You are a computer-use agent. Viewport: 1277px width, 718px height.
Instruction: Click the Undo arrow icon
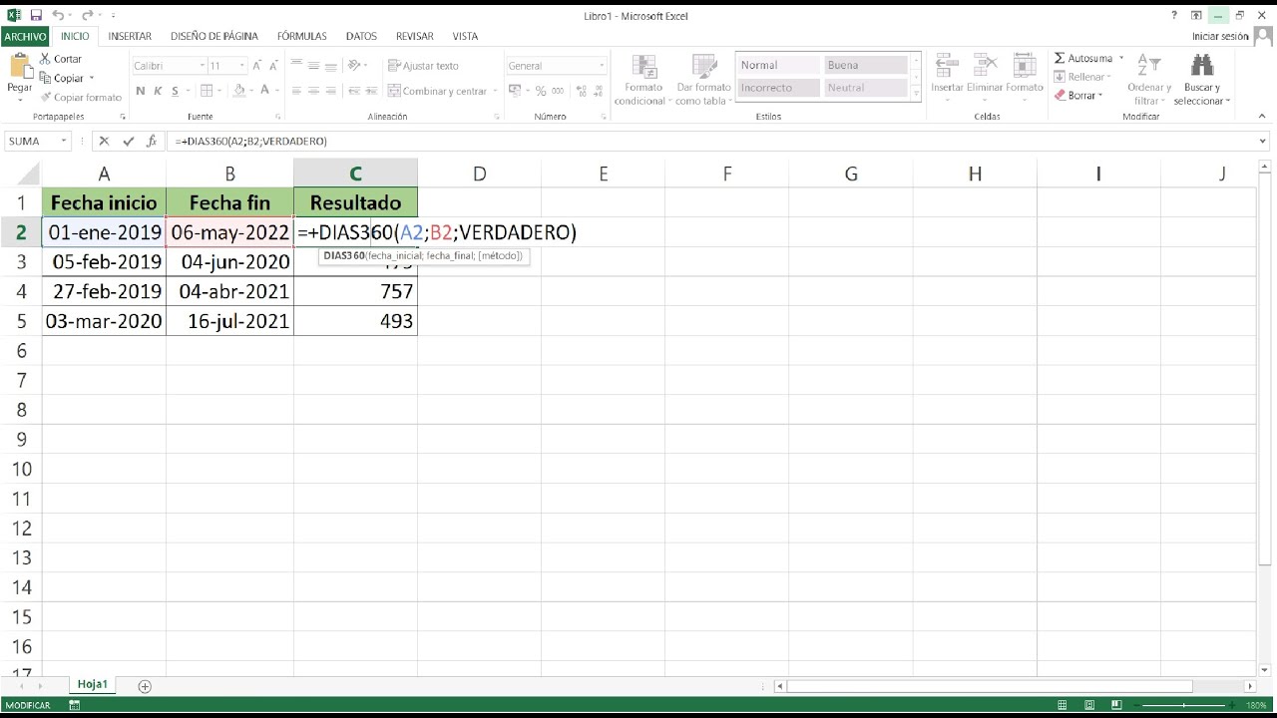[x=58, y=16]
